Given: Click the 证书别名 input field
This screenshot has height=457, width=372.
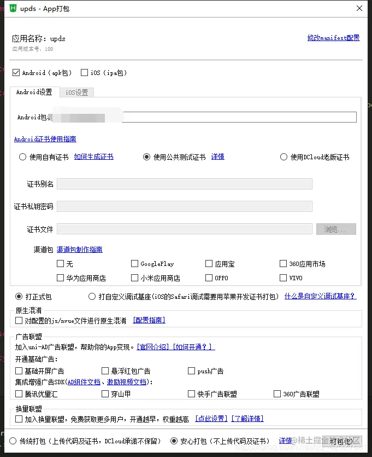Looking at the screenshot, I should click(x=185, y=184).
